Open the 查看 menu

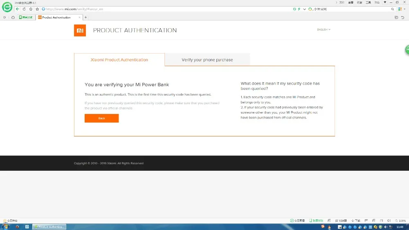click(351, 2)
